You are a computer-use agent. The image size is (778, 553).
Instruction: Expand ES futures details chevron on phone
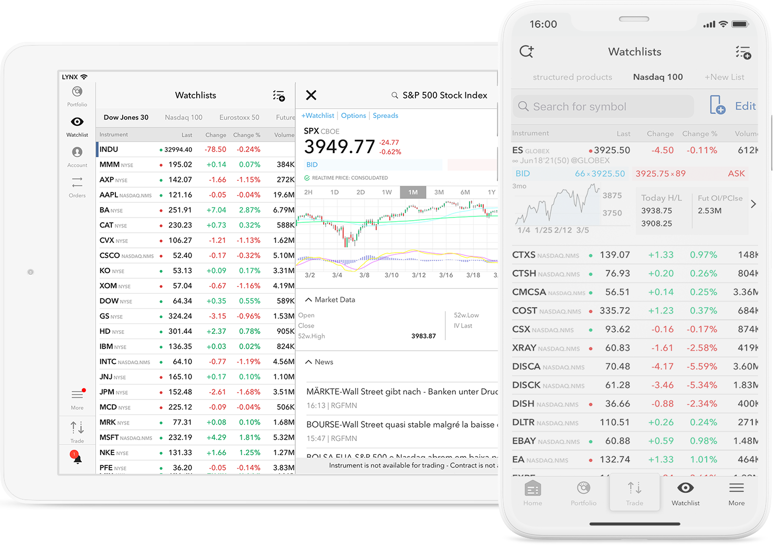tap(753, 204)
